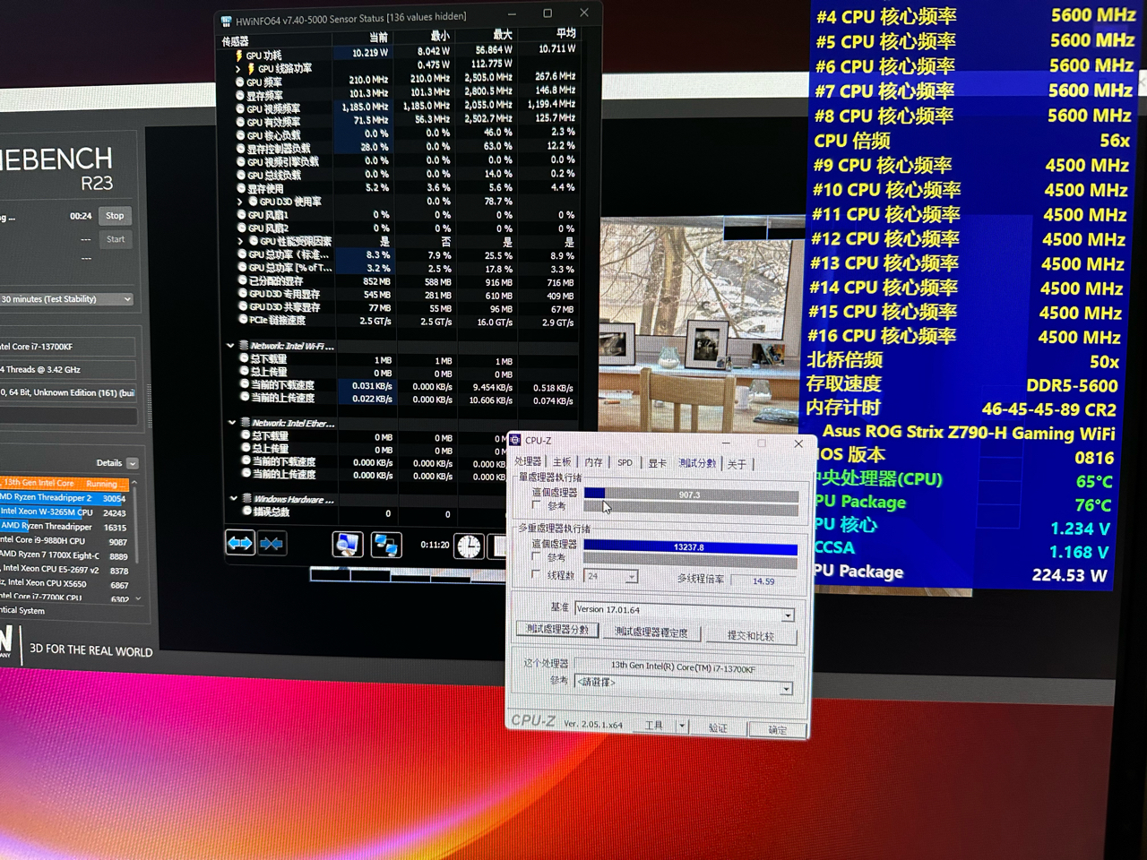Click HWiNFO64 title bar app icon
This screenshot has height=860, width=1147.
click(x=226, y=21)
